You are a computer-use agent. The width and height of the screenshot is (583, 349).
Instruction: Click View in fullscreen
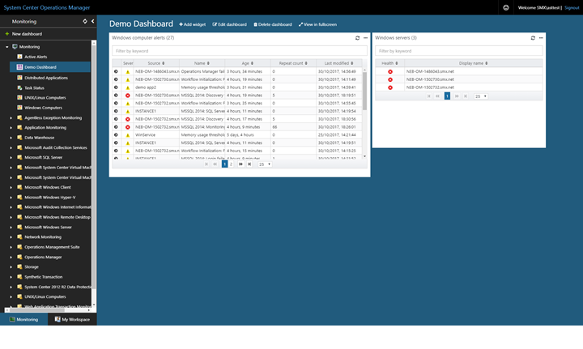tap(317, 24)
